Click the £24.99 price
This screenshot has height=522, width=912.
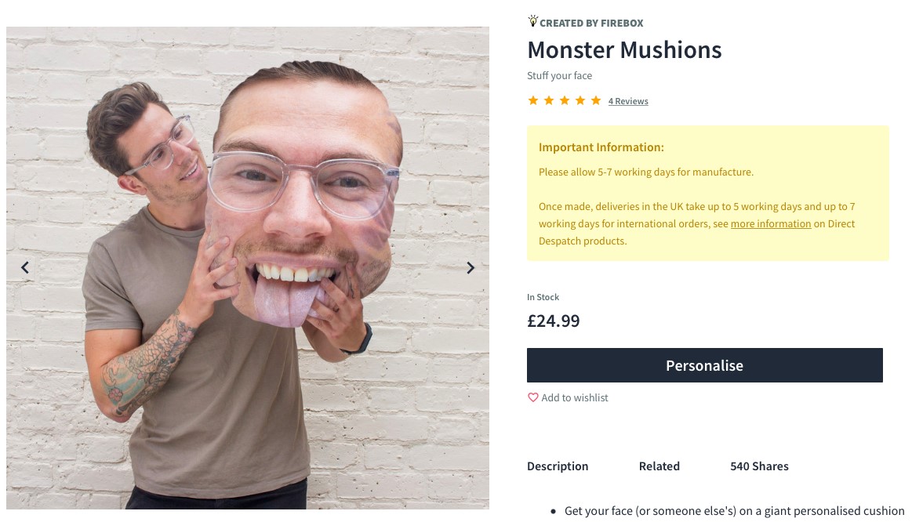click(x=553, y=321)
